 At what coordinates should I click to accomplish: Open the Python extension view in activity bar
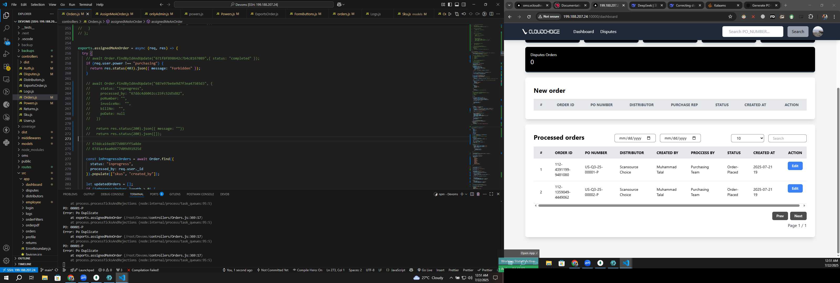pyautogui.click(x=6, y=143)
